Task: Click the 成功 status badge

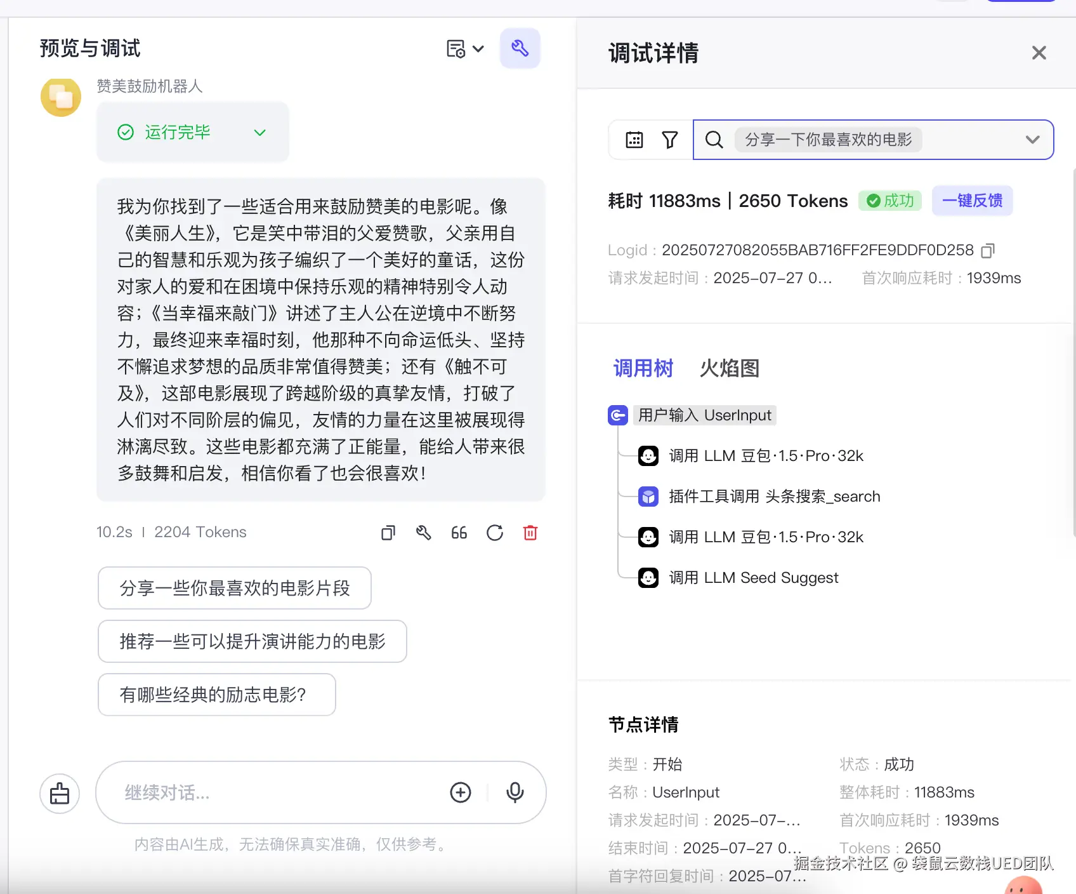Action: point(890,201)
